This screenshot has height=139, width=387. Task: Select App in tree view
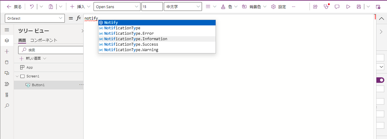[x=29, y=67]
